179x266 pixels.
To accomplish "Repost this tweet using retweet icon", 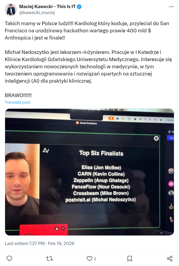I will coord(49,259).
